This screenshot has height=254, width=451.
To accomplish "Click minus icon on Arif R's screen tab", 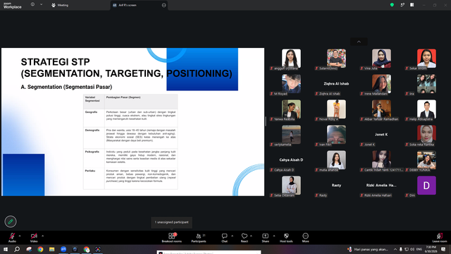I will tap(164, 5).
